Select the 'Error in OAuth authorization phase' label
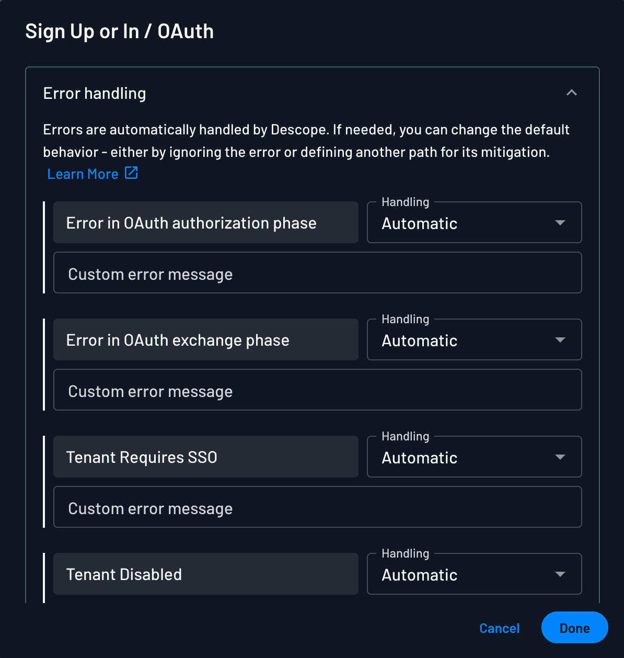Image resolution: width=624 pixels, height=658 pixels. tap(191, 223)
